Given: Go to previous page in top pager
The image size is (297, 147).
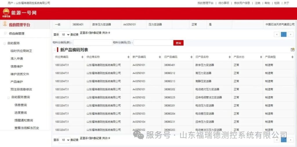Looking at the screenshot, I should click(x=277, y=35).
